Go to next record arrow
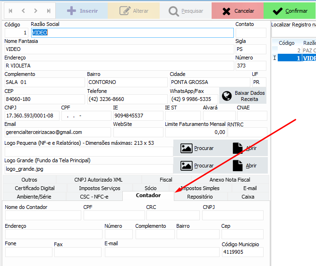 (36, 10)
